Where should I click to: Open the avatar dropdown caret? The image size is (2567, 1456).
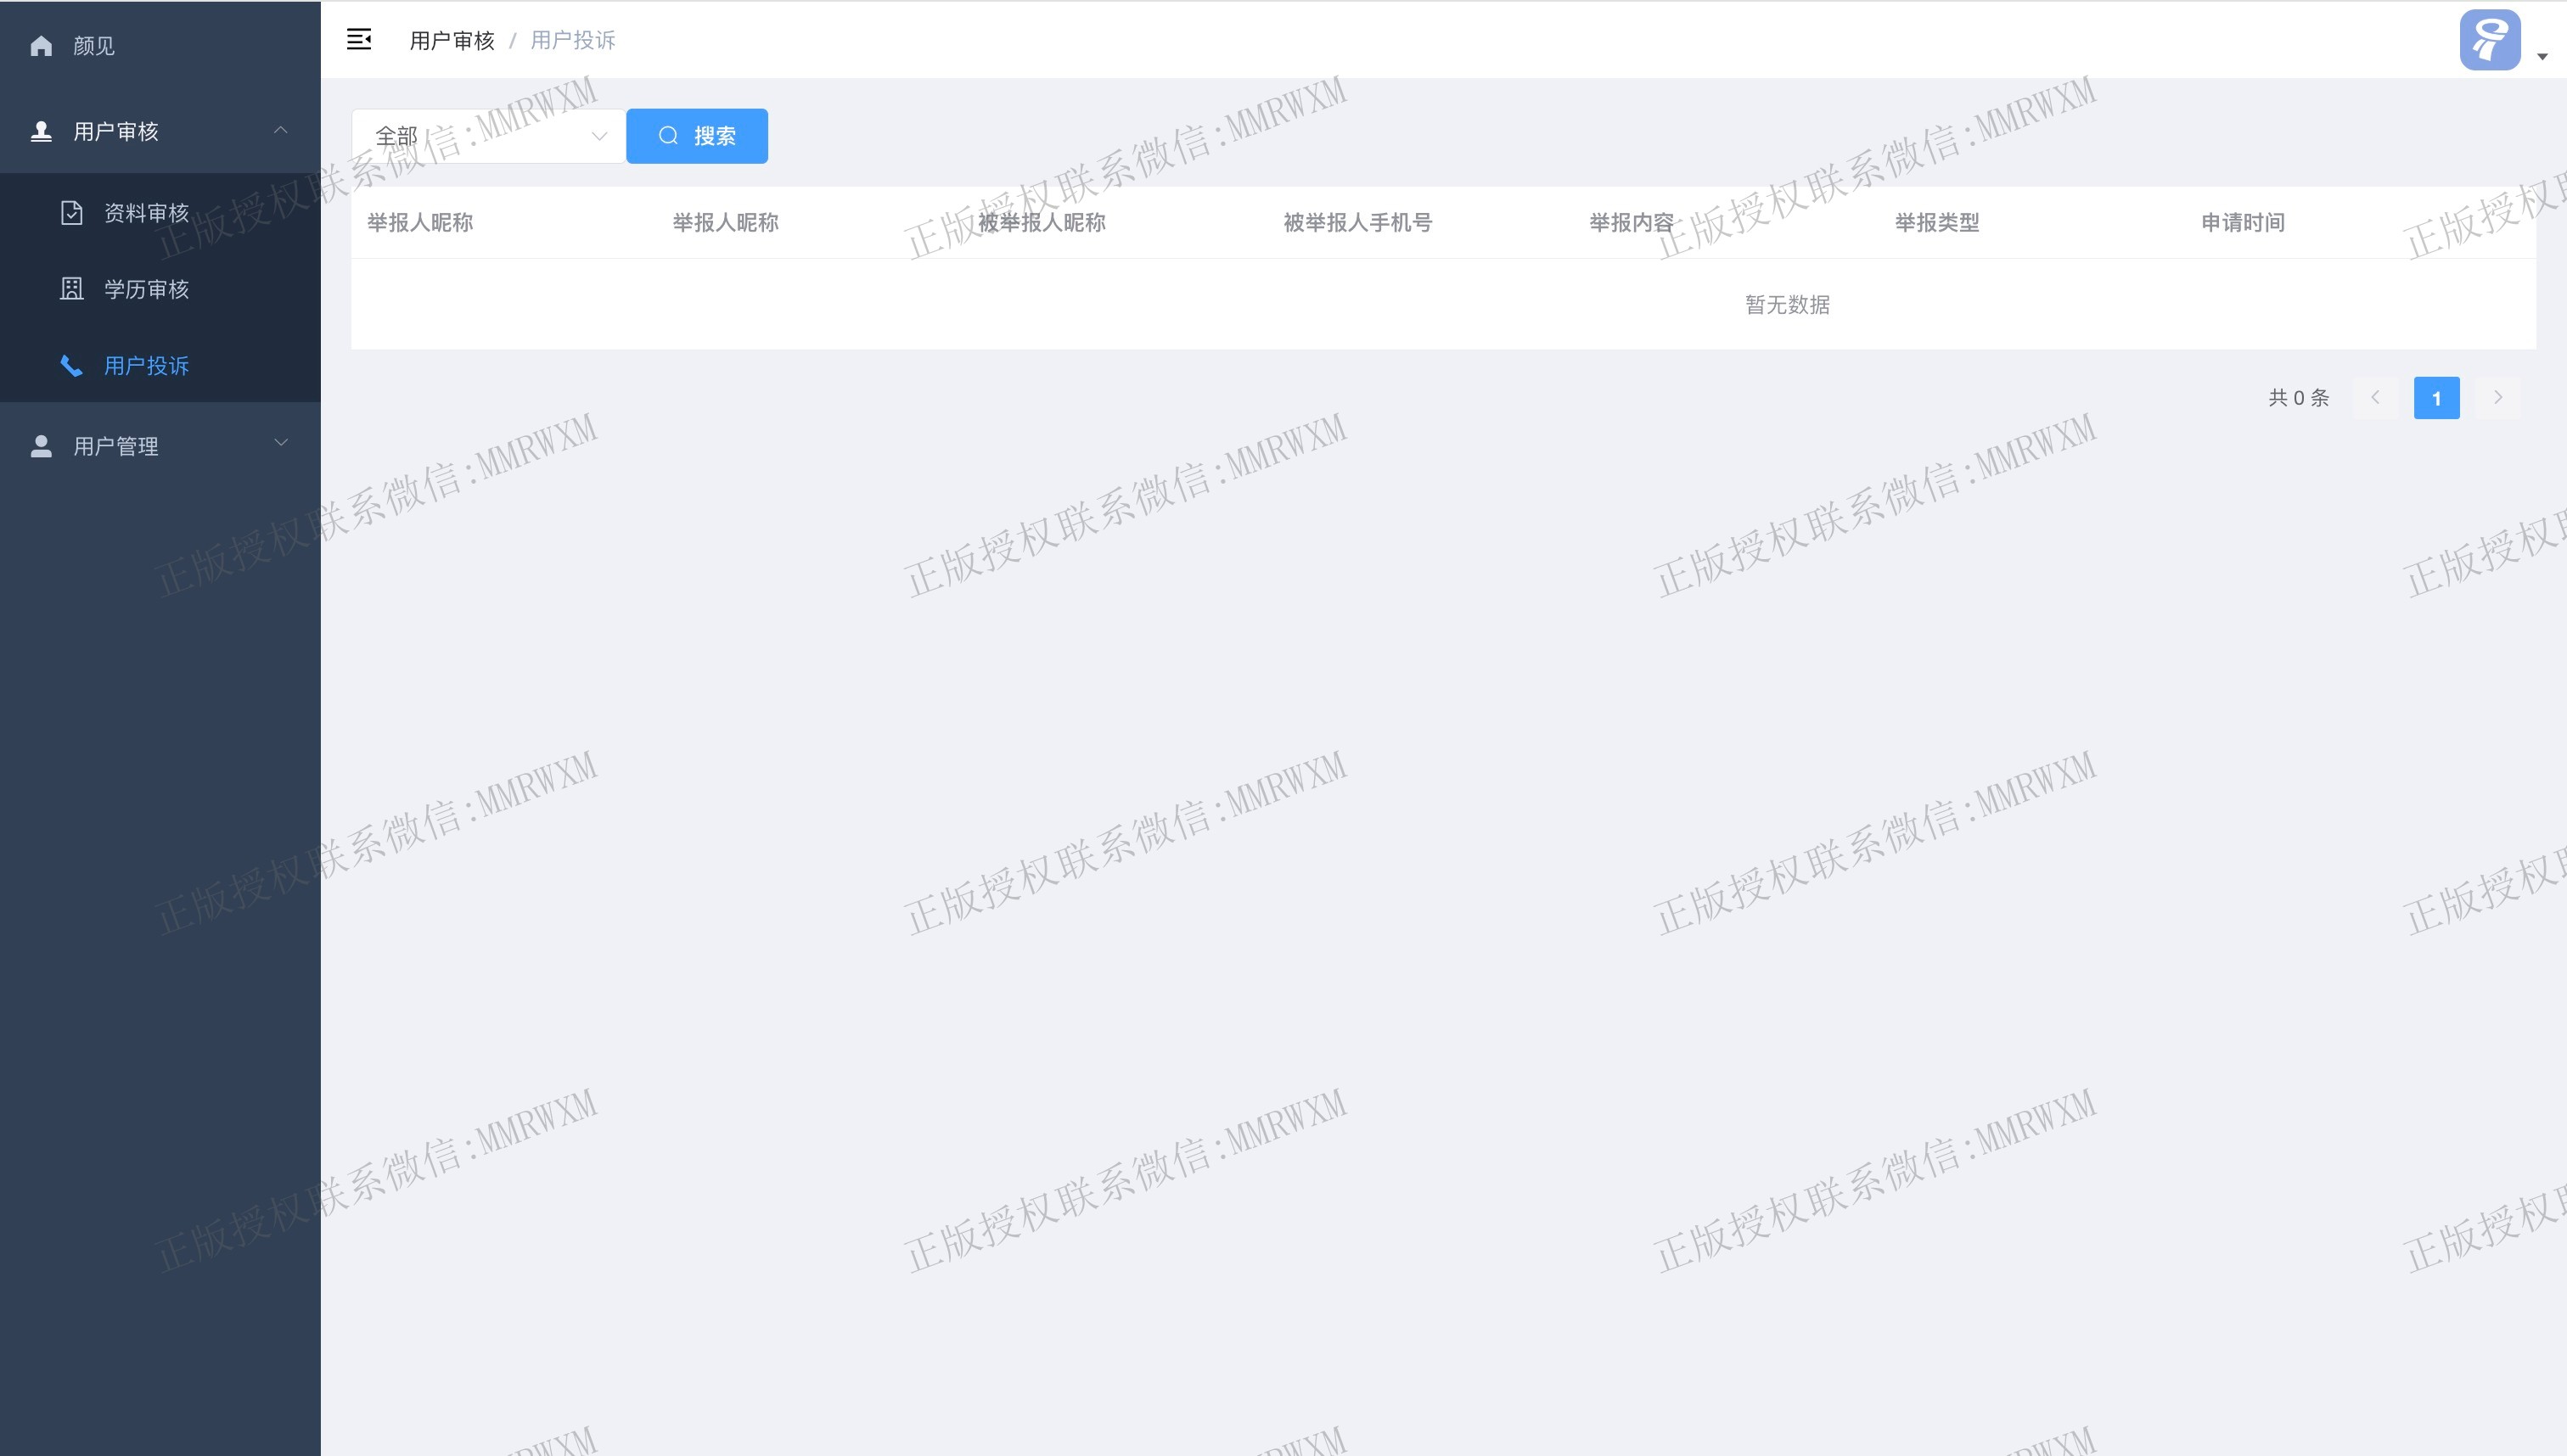click(2542, 57)
